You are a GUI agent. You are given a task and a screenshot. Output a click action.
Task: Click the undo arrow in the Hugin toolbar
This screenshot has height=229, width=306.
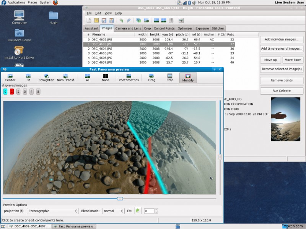tap(122, 20)
